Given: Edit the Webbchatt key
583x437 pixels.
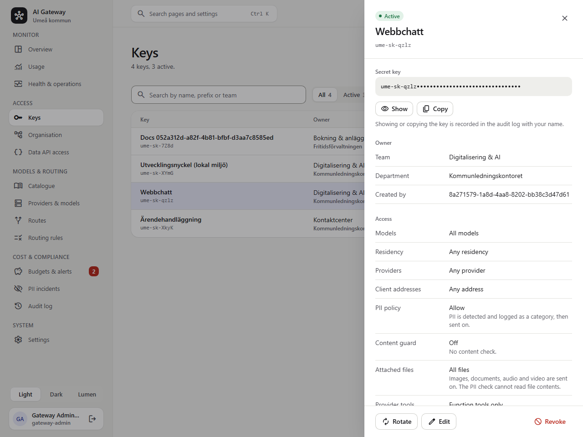Looking at the screenshot, I should click(439, 422).
